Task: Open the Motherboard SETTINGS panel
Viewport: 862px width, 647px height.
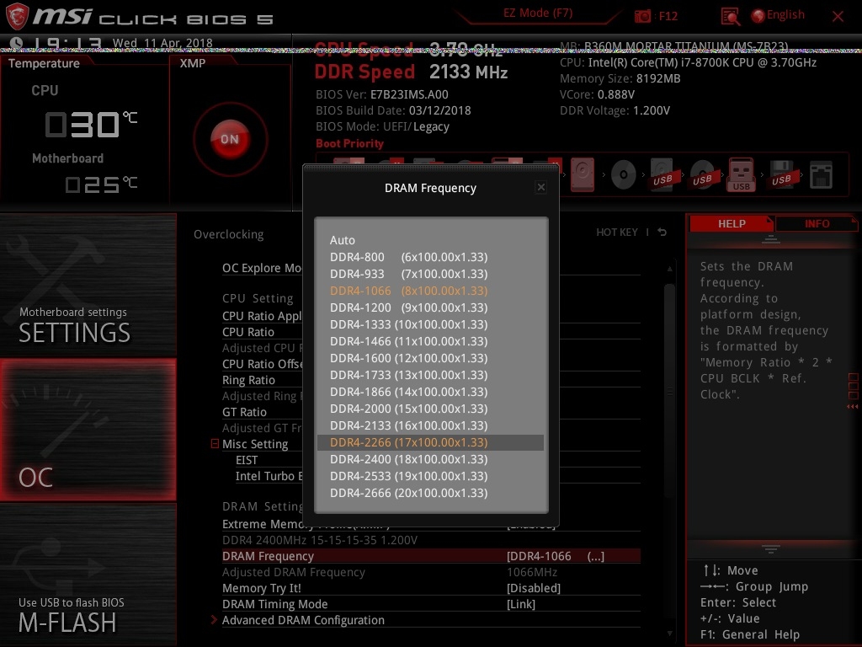Action: tap(88, 285)
